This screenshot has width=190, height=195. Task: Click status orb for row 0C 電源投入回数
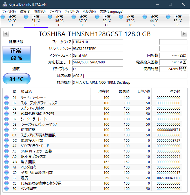point(6,140)
